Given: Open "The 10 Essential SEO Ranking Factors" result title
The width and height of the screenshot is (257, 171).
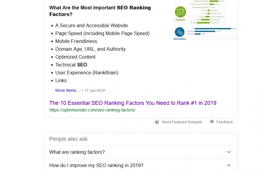Looking at the screenshot, I should point(133,103).
